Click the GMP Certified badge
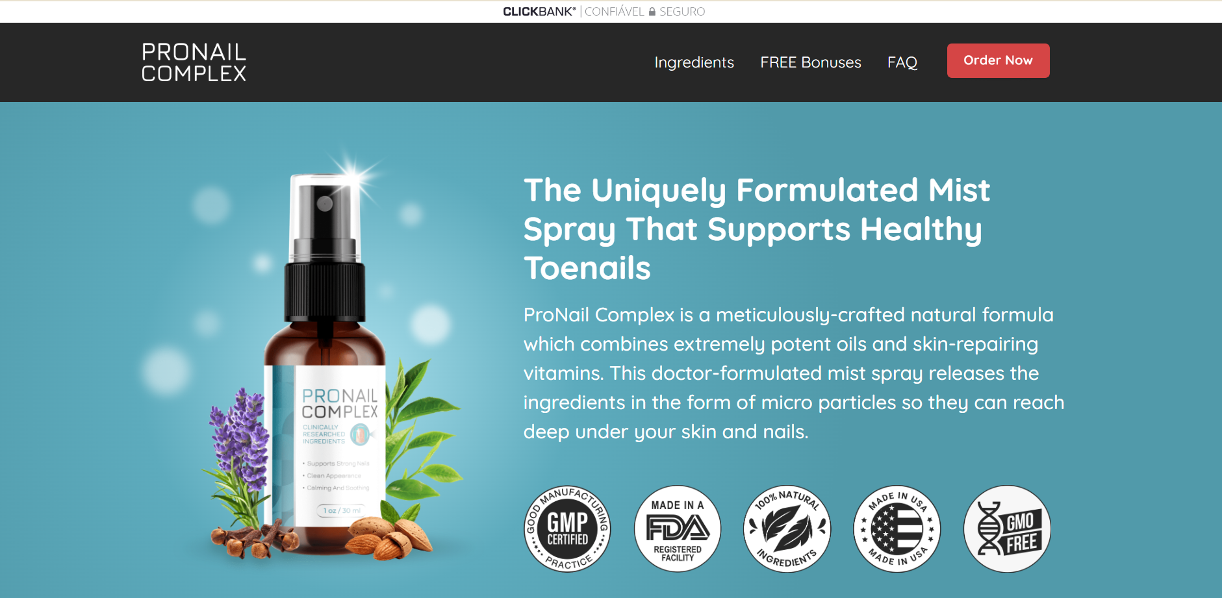This screenshot has height=598, width=1222. [567, 529]
